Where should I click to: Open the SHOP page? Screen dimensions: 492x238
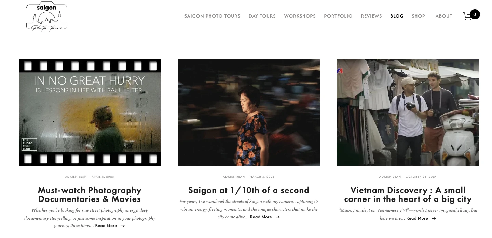(418, 16)
